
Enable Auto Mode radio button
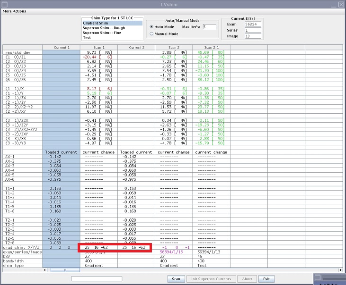click(151, 27)
